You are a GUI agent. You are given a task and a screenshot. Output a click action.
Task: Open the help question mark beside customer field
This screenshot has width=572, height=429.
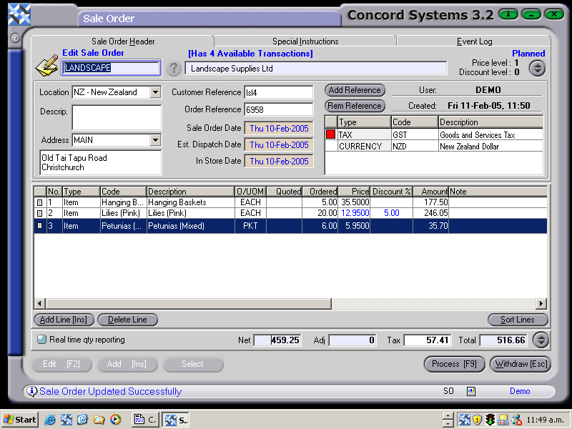point(174,69)
